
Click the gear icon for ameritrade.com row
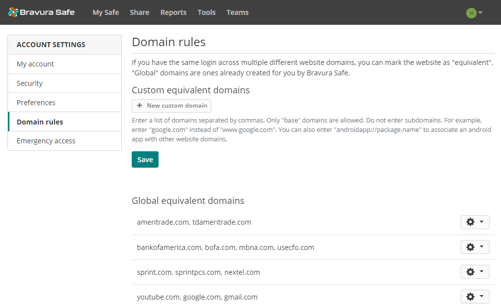pos(471,222)
